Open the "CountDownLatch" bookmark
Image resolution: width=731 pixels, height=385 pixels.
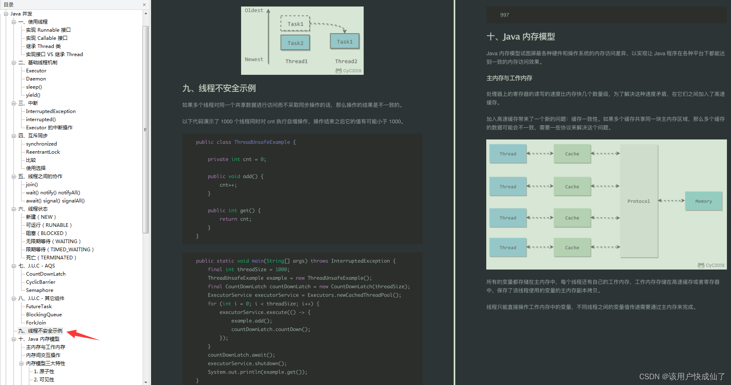click(x=45, y=274)
